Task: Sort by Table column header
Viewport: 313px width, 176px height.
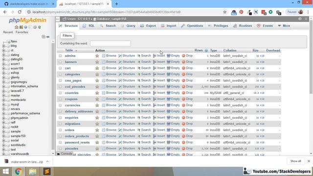Action: click(69, 50)
